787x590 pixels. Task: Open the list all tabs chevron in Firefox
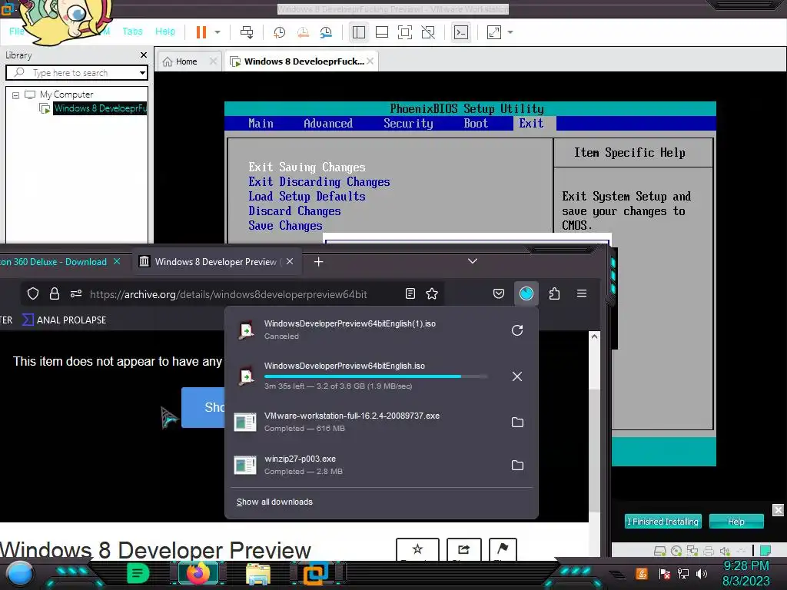pos(473,261)
